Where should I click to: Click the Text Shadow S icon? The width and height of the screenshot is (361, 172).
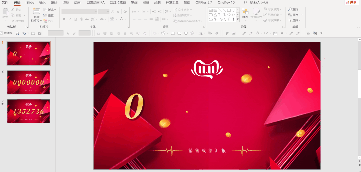click(x=82, y=19)
